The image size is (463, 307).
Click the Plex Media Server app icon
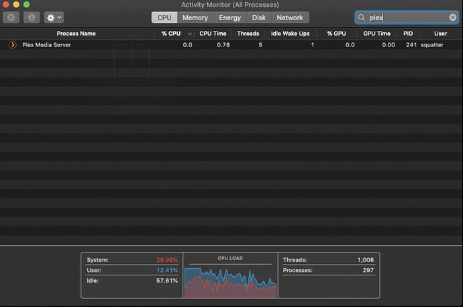(x=12, y=45)
